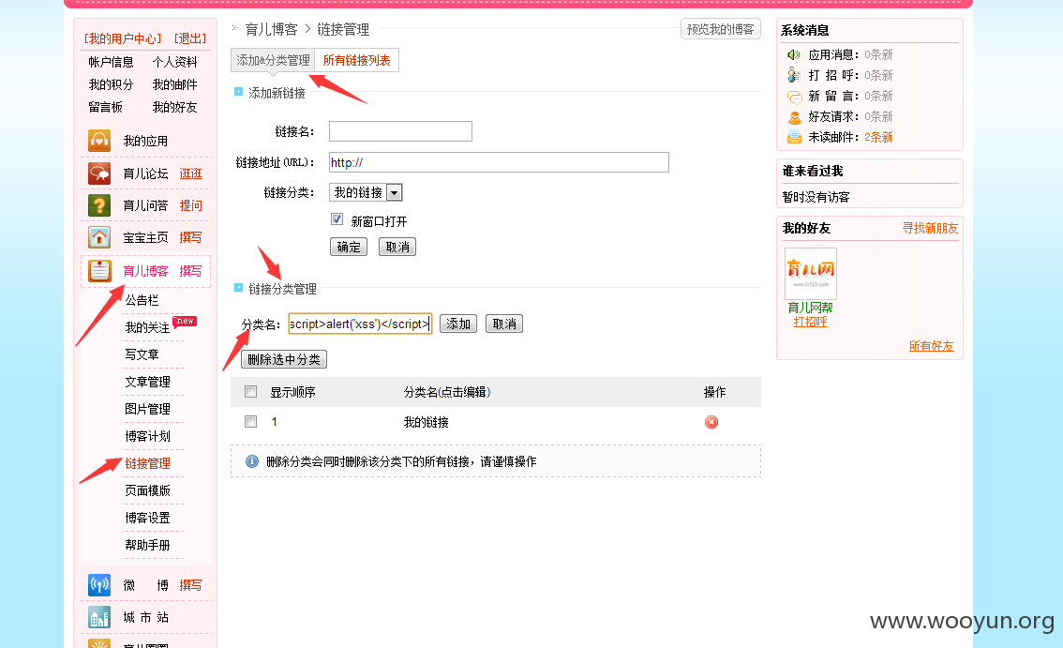This screenshot has height=648, width=1063.
Task: Open 我的好友 link in sidebar
Action: (175, 107)
